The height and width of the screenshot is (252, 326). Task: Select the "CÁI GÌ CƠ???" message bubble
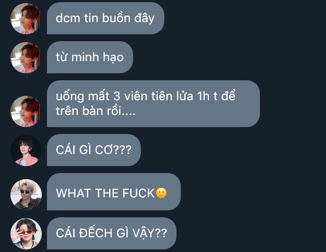(94, 150)
